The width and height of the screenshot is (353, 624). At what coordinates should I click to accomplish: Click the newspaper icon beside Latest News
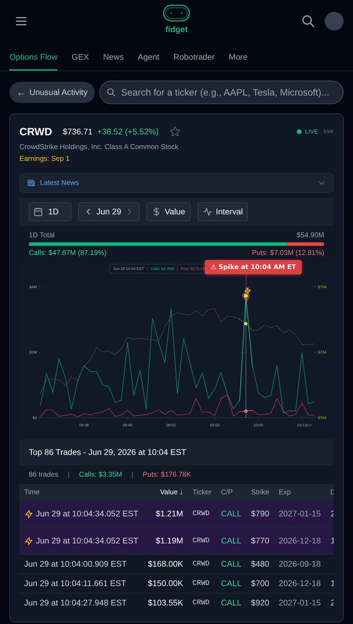click(x=31, y=183)
